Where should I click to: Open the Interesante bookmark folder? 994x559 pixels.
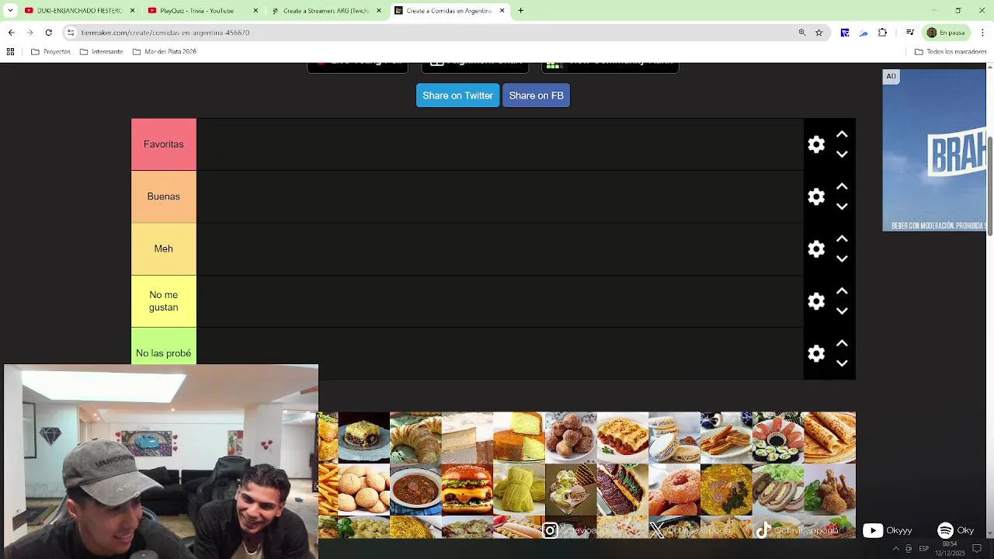101,52
